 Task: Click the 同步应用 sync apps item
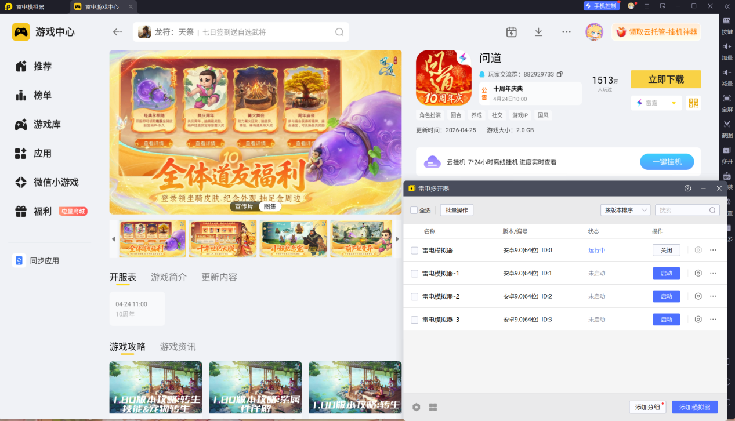[x=36, y=260]
